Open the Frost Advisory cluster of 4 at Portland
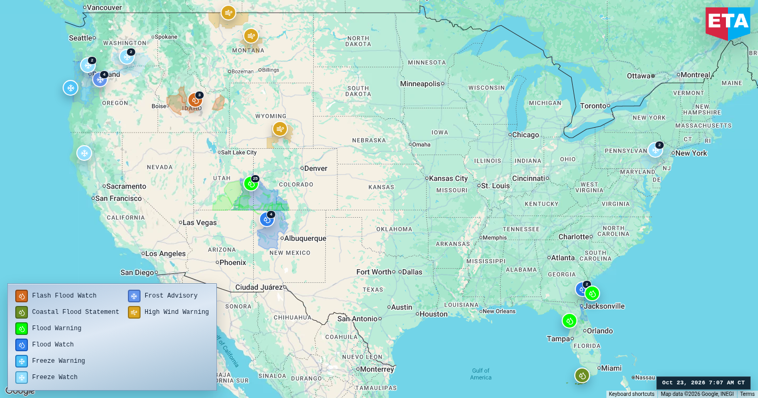This screenshot has height=398, width=758. point(100,79)
